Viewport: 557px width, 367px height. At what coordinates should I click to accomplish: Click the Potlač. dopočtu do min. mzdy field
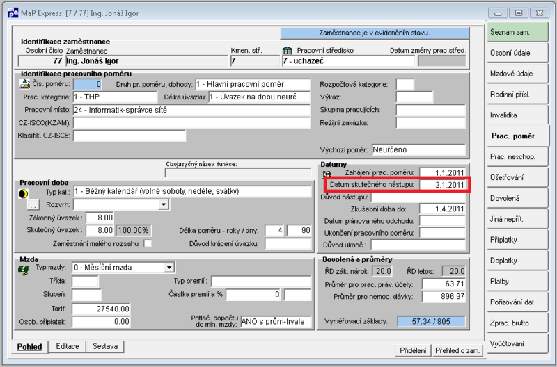[276, 322]
